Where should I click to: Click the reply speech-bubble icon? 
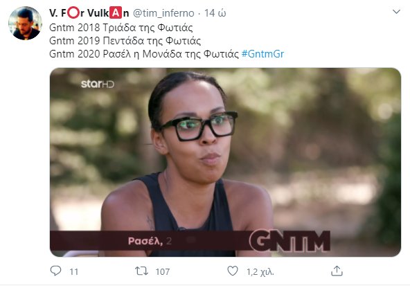click(x=55, y=271)
